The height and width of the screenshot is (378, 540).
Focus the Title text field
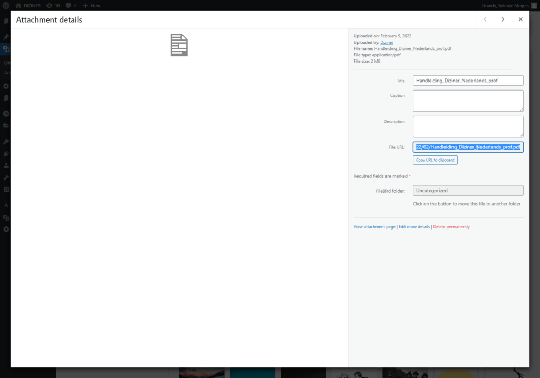coord(468,81)
